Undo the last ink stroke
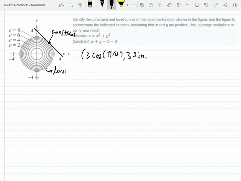The image size is (241, 181). (206, 5)
